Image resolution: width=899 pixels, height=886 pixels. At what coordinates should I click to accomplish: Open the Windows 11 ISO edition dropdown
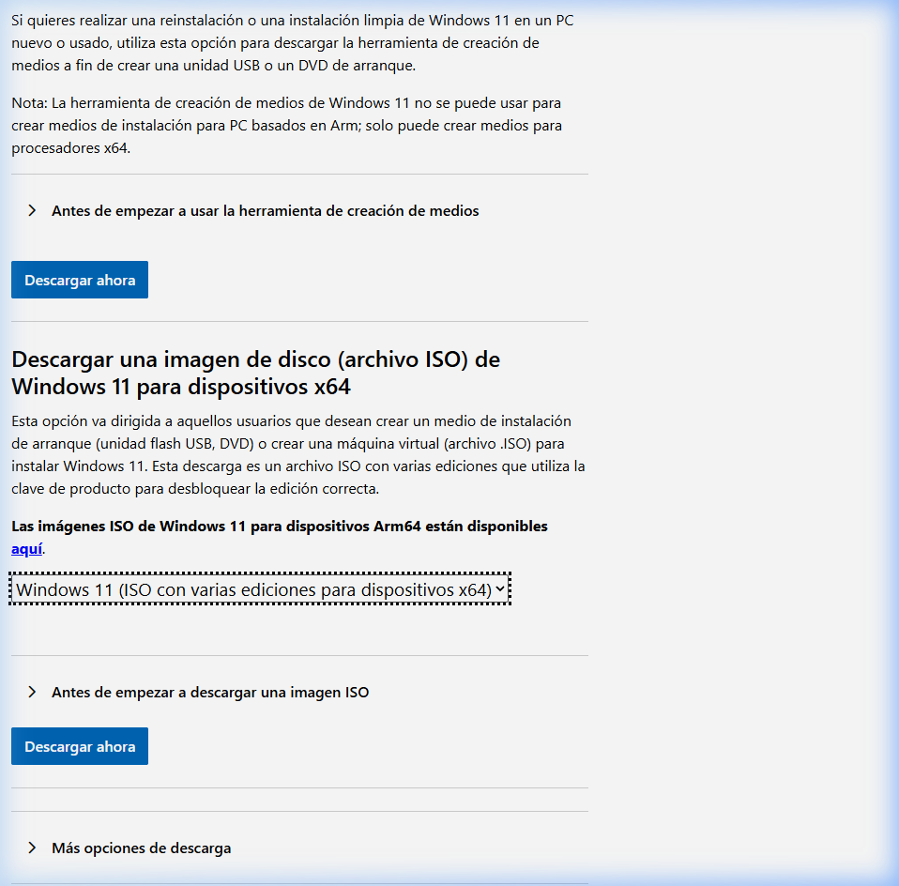coord(260,589)
